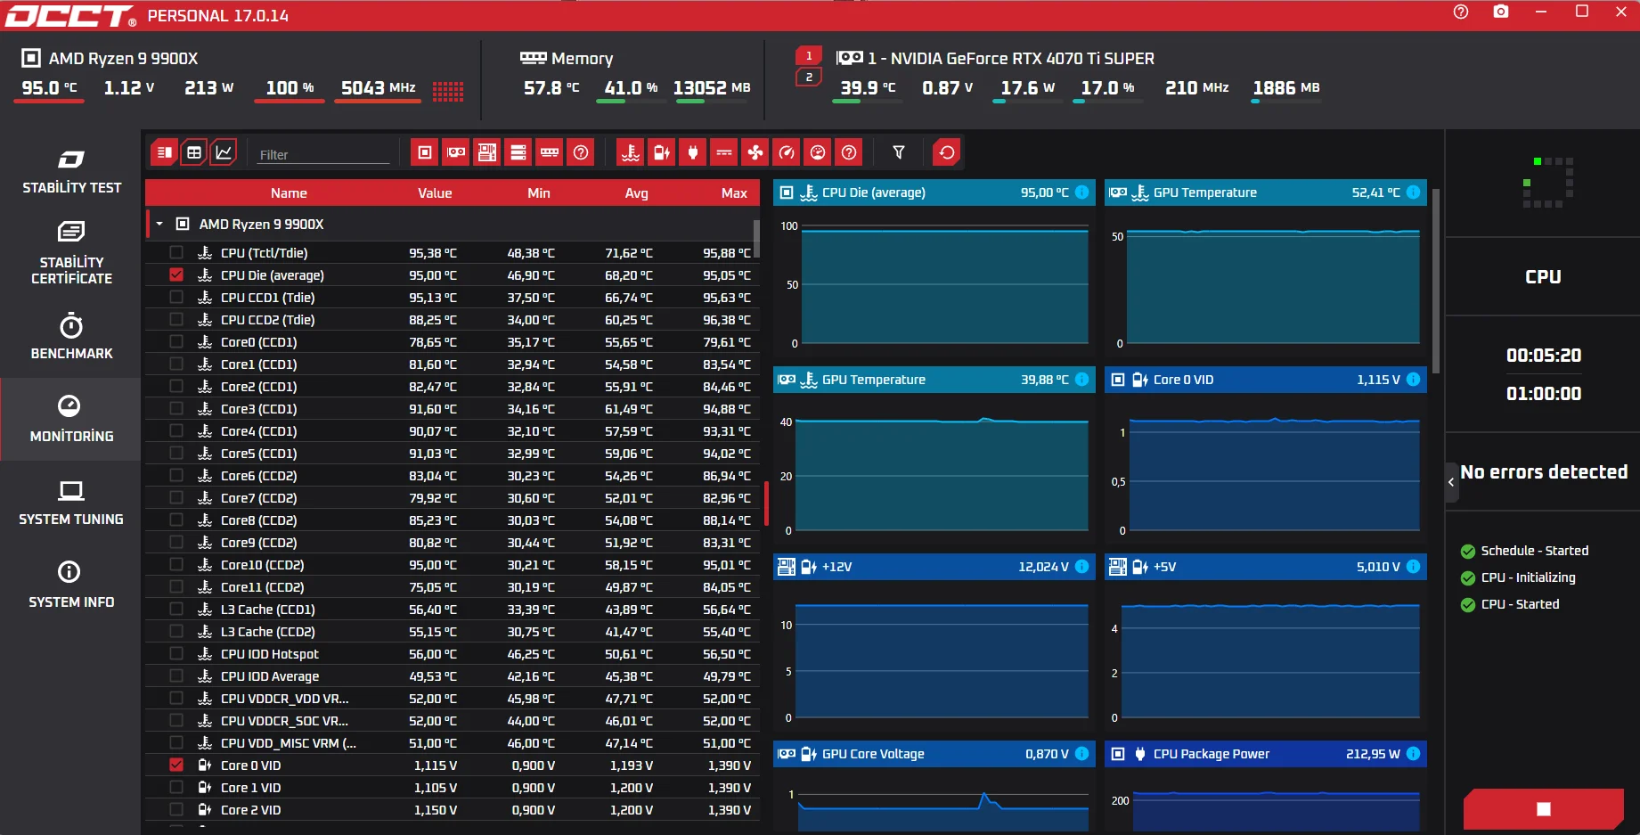1640x835 pixels.
Task: Enable Core10 (CCD2) checkbox
Action: (176, 565)
